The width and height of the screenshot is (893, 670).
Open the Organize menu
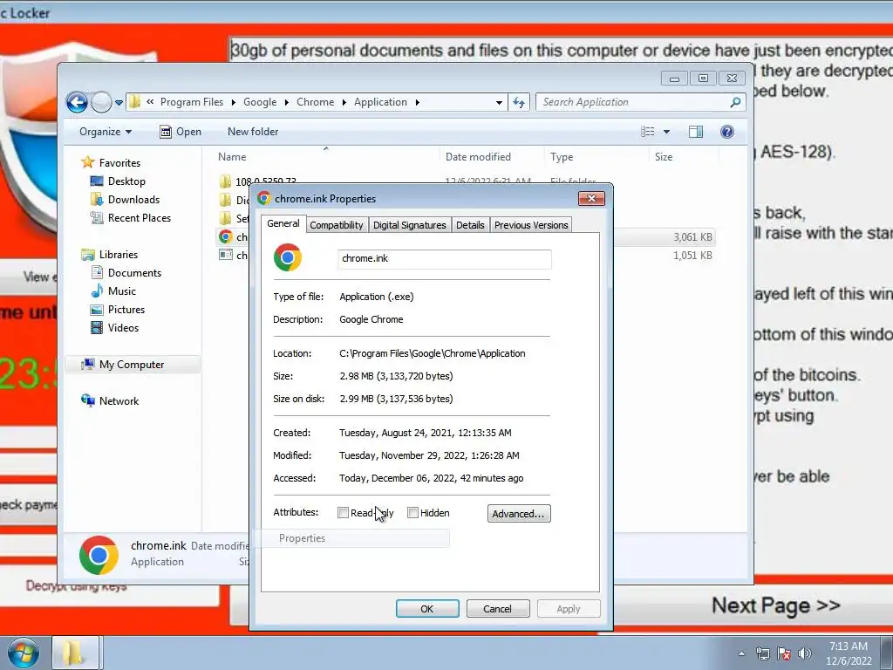pyautogui.click(x=106, y=132)
